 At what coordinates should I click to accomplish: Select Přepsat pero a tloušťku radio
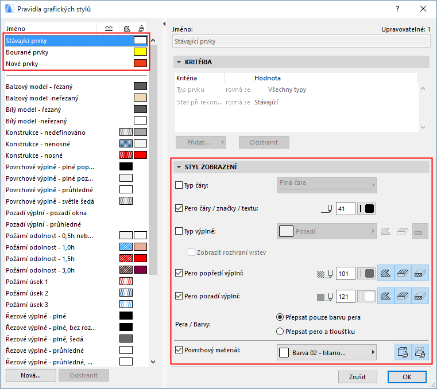point(280,332)
